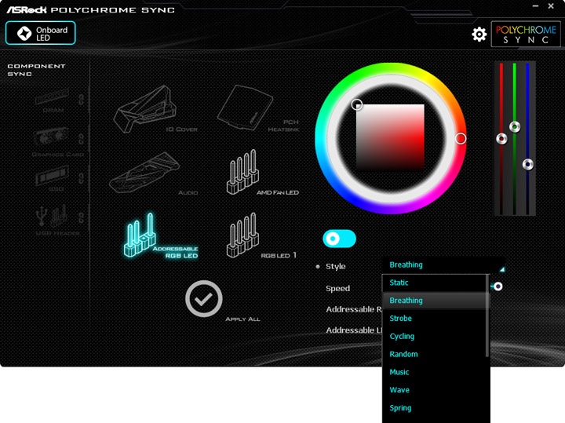Click the hue ring selector handle
Viewport: 565px width, 423px height.
click(461, 138)
